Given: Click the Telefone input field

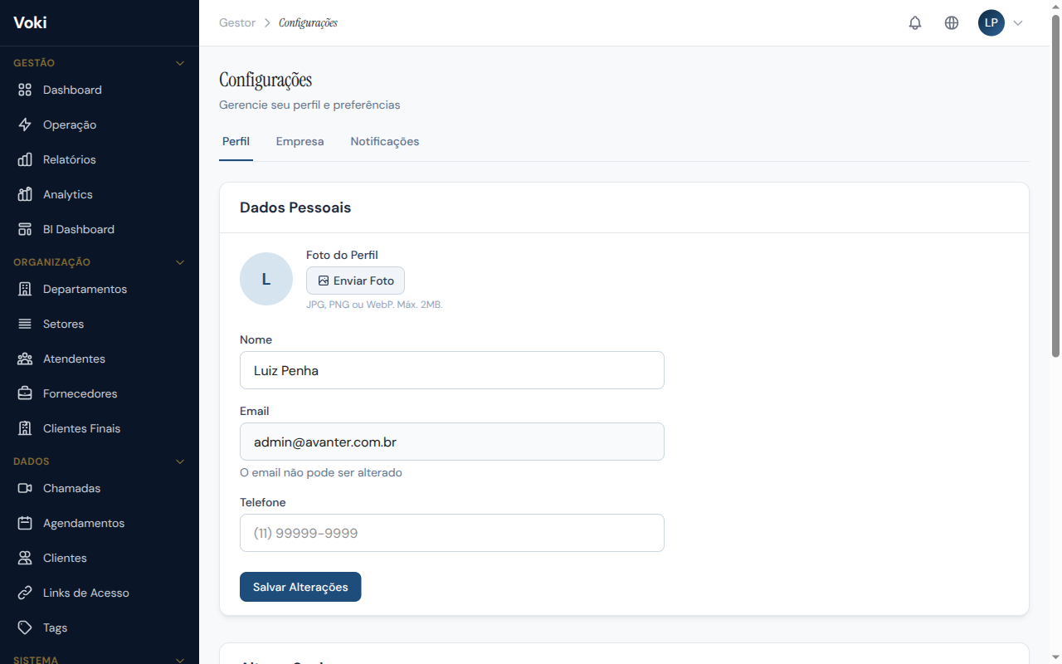Looking at the screenshot, I should pos(451,533).
